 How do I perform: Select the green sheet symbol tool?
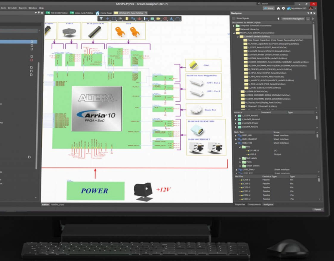[x=152, y=19]
